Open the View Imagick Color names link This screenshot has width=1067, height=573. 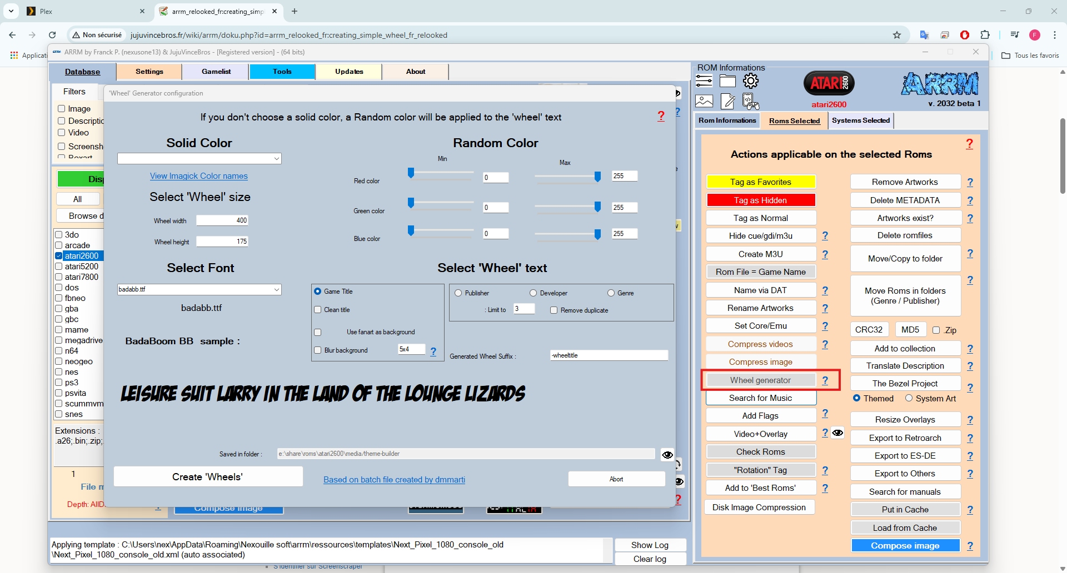tap(198, 176)
